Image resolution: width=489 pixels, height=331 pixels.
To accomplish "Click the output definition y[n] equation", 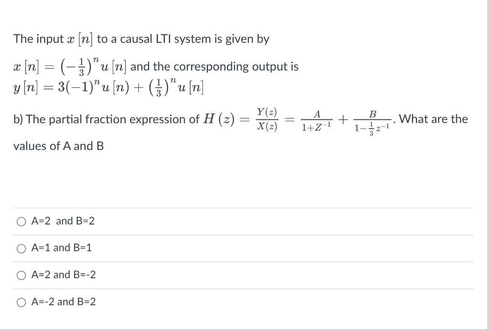I will pyautogui.click(x=107, y=87).
